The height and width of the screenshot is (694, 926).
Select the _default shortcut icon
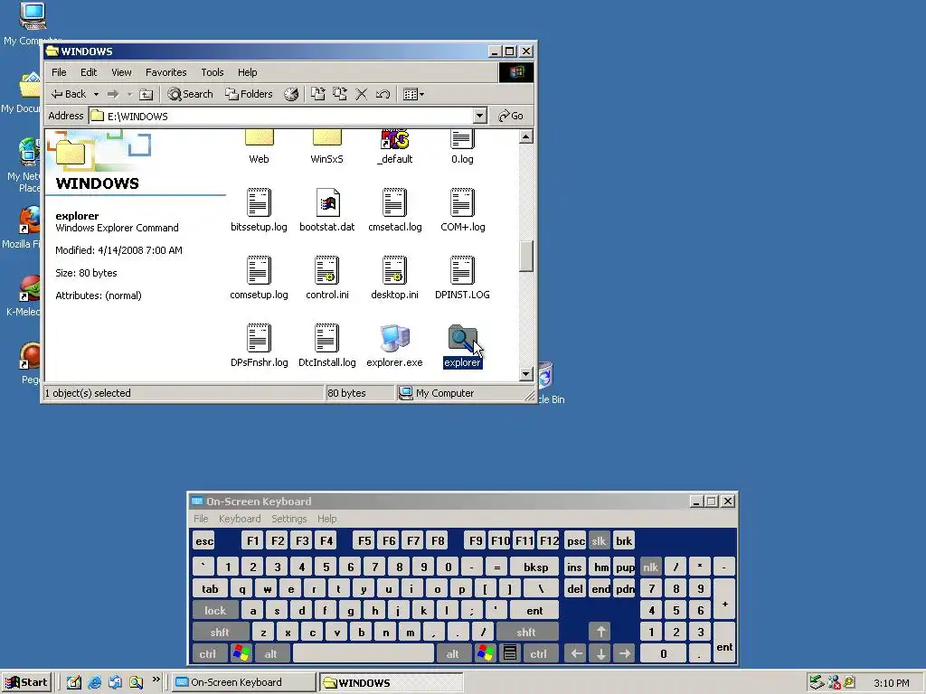tap(394, 146)
